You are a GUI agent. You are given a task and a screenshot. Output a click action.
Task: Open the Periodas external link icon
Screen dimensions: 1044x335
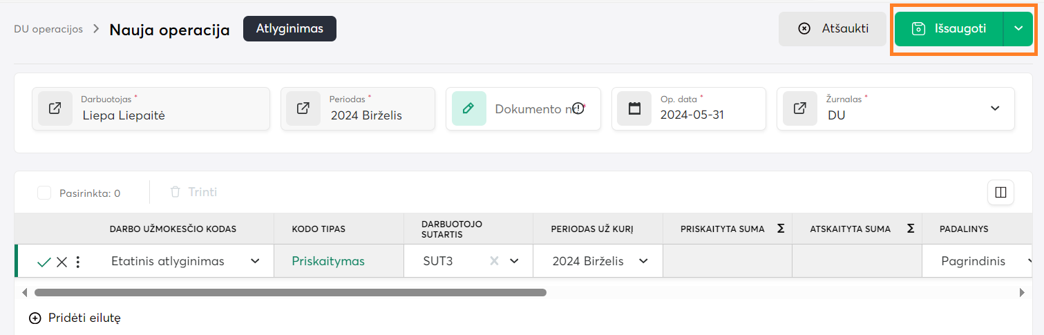303,108
